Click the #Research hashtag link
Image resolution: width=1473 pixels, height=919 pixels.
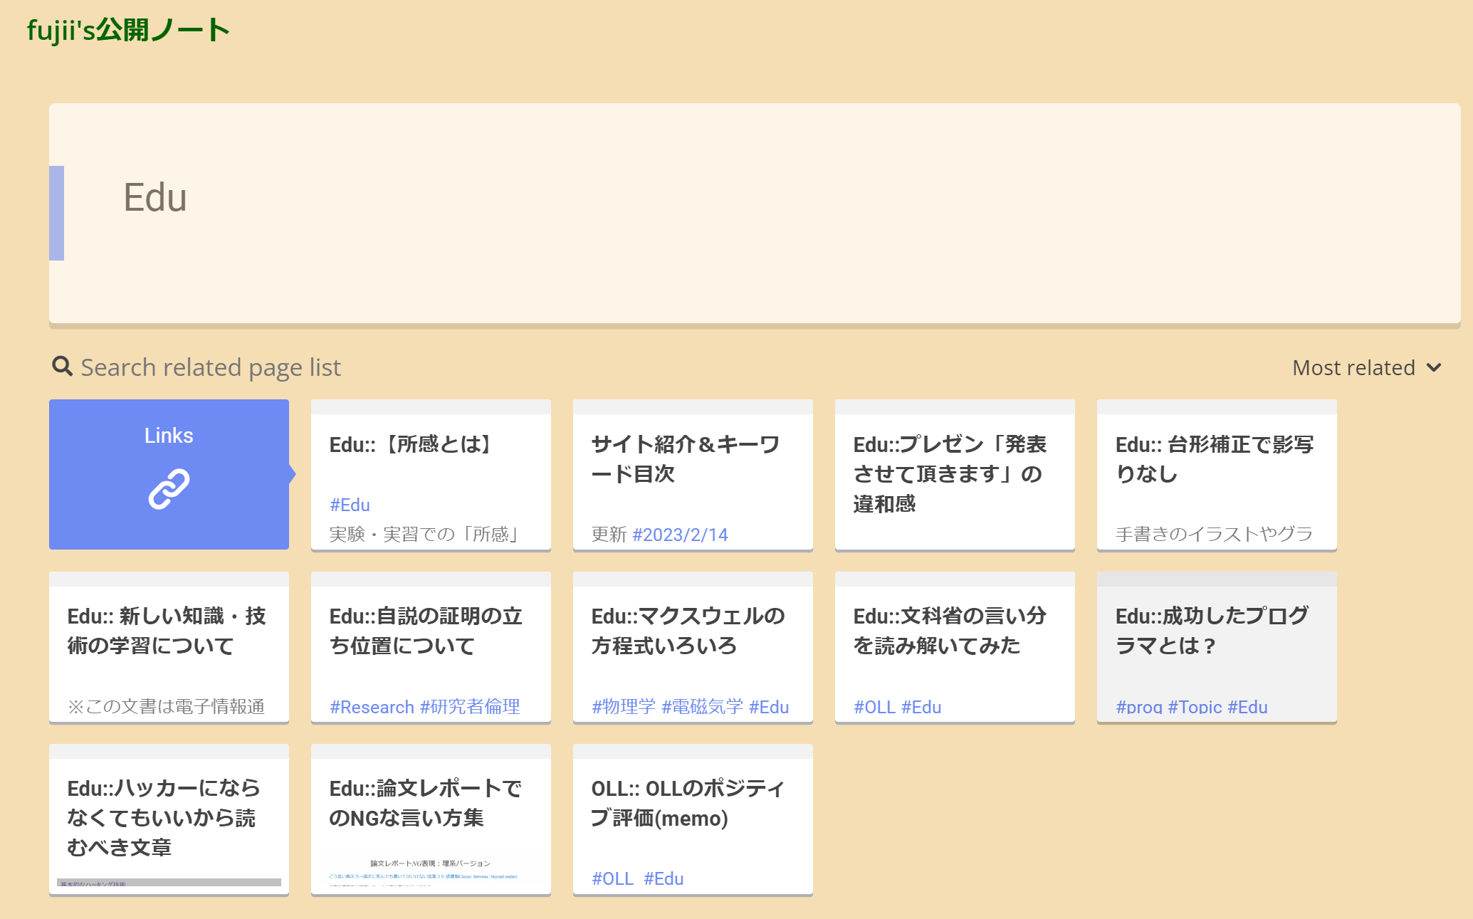tap(372, 707)
